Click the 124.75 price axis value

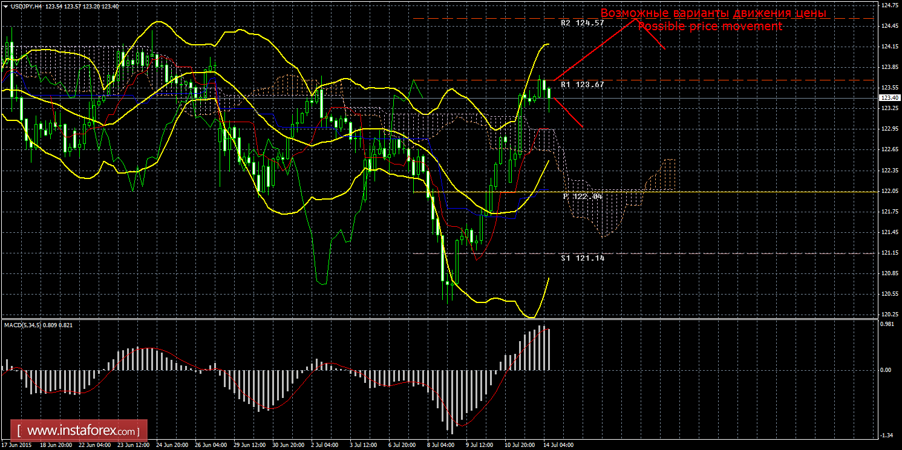coord(889,5)
